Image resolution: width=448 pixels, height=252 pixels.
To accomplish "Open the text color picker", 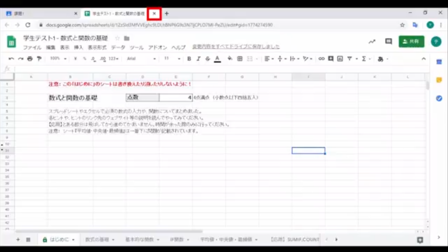I will pos(217,59).
